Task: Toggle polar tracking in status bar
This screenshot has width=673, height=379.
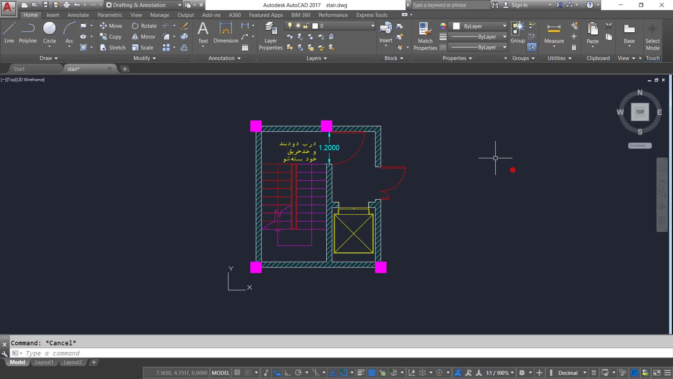Action: [x=298, y=373]
